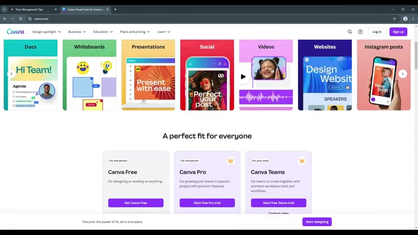Open the Social design card
The image size is (418, 235).
207,75
